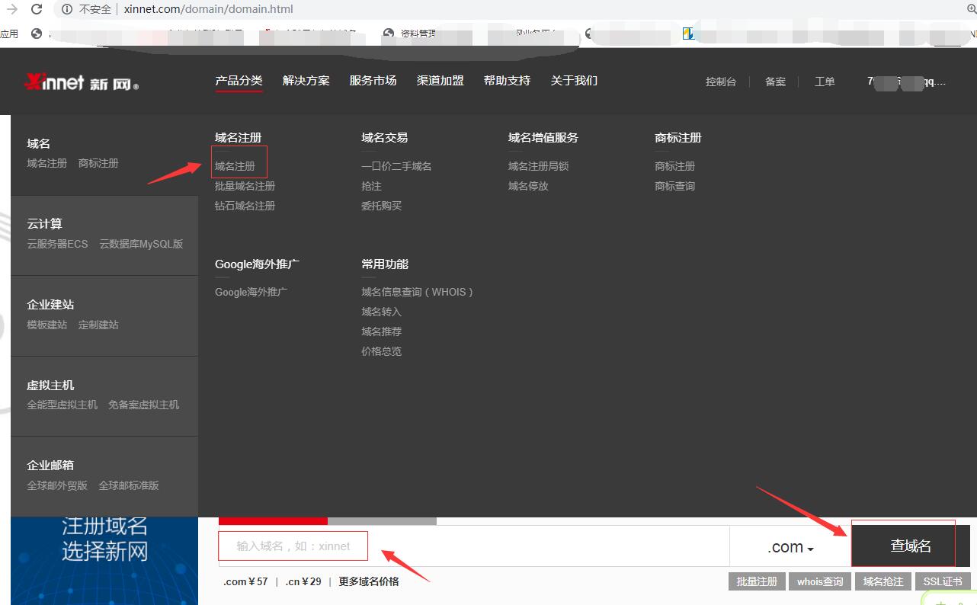This screenshot has height=605, width=977.
Task: Open 抢注 link under 域名交易
Action: pyautogui.click(x=371, y=186)
